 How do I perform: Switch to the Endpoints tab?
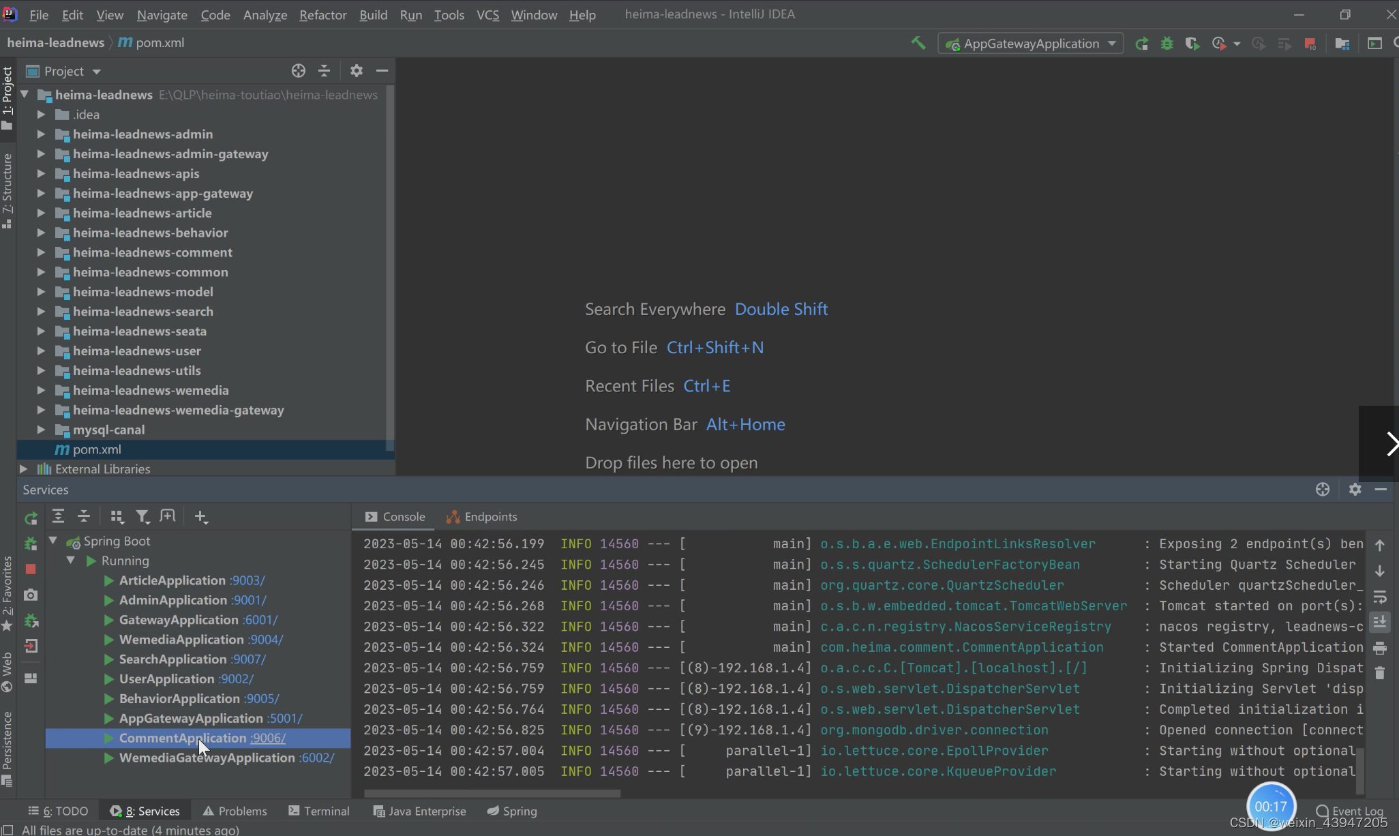tap(482, 517)
